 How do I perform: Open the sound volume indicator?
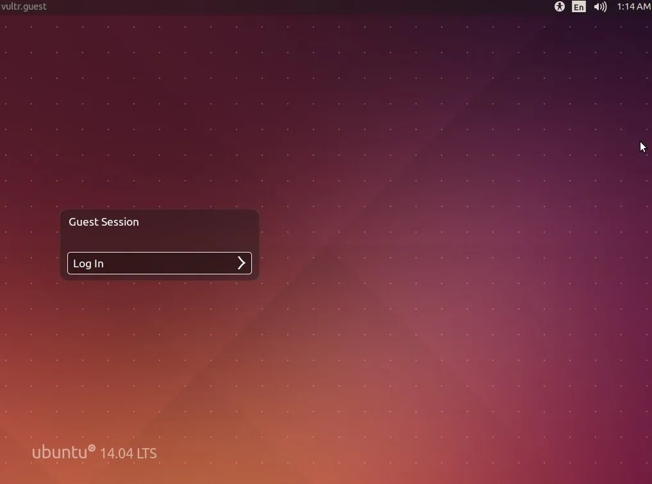pyautogui.click(x=600, y=6)
